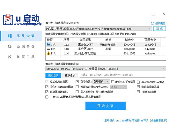This screenshot has height=134, width=169.
Task: Toggle 格式化安装分区 checkbox
Action: [47, 82]
